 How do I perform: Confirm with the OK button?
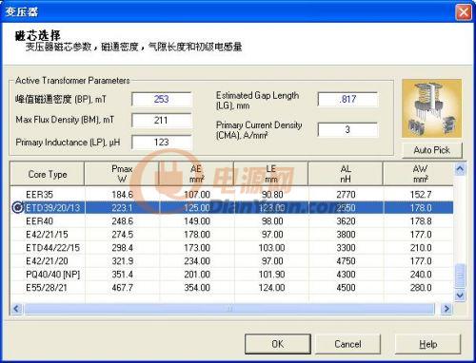point(278,344)
